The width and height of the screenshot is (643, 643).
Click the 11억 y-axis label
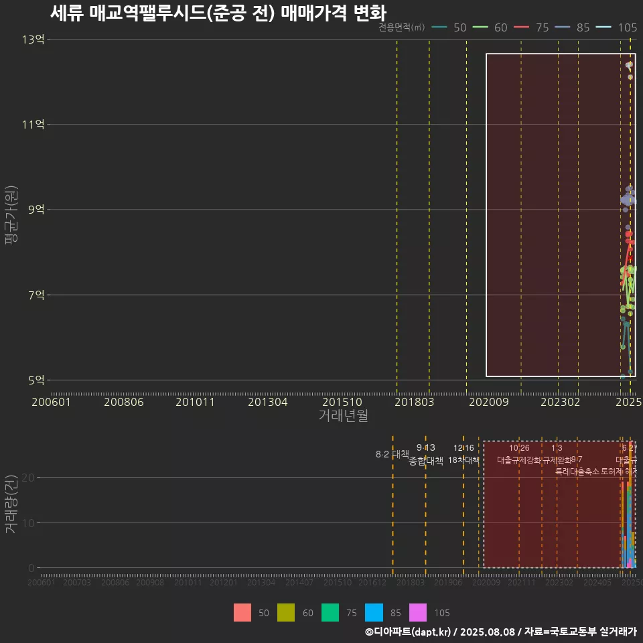click(x=33, y=125)
